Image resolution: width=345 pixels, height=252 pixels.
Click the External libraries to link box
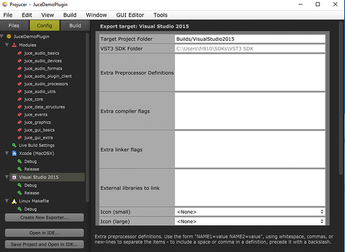click(x=250, y=187)
